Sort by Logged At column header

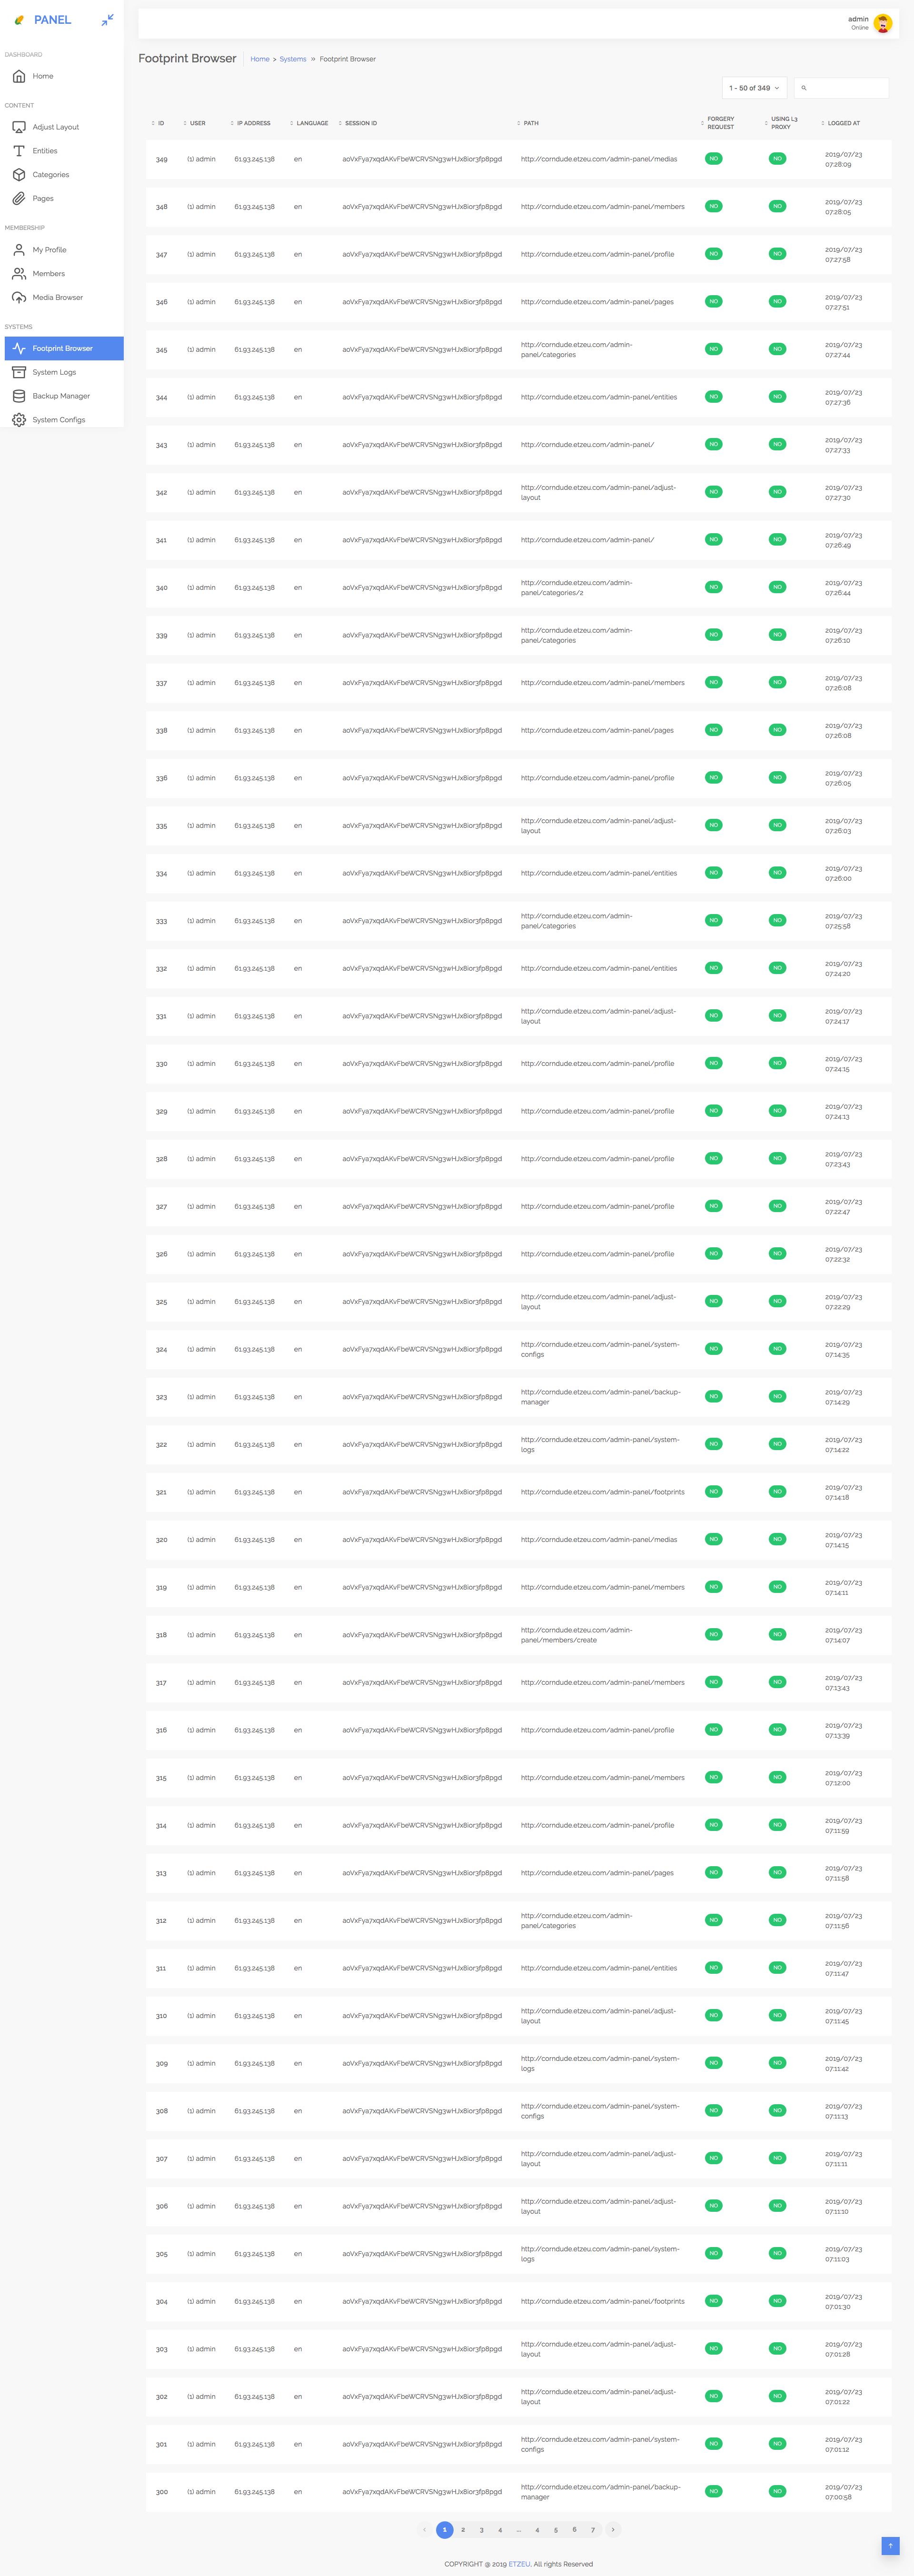pyautogui.click(x=843, y=123)
